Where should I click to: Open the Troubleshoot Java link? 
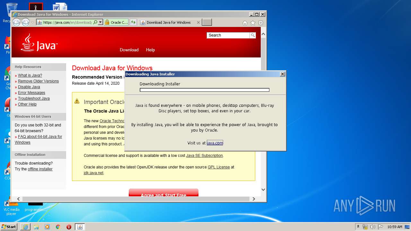click(x=34, y=98)
